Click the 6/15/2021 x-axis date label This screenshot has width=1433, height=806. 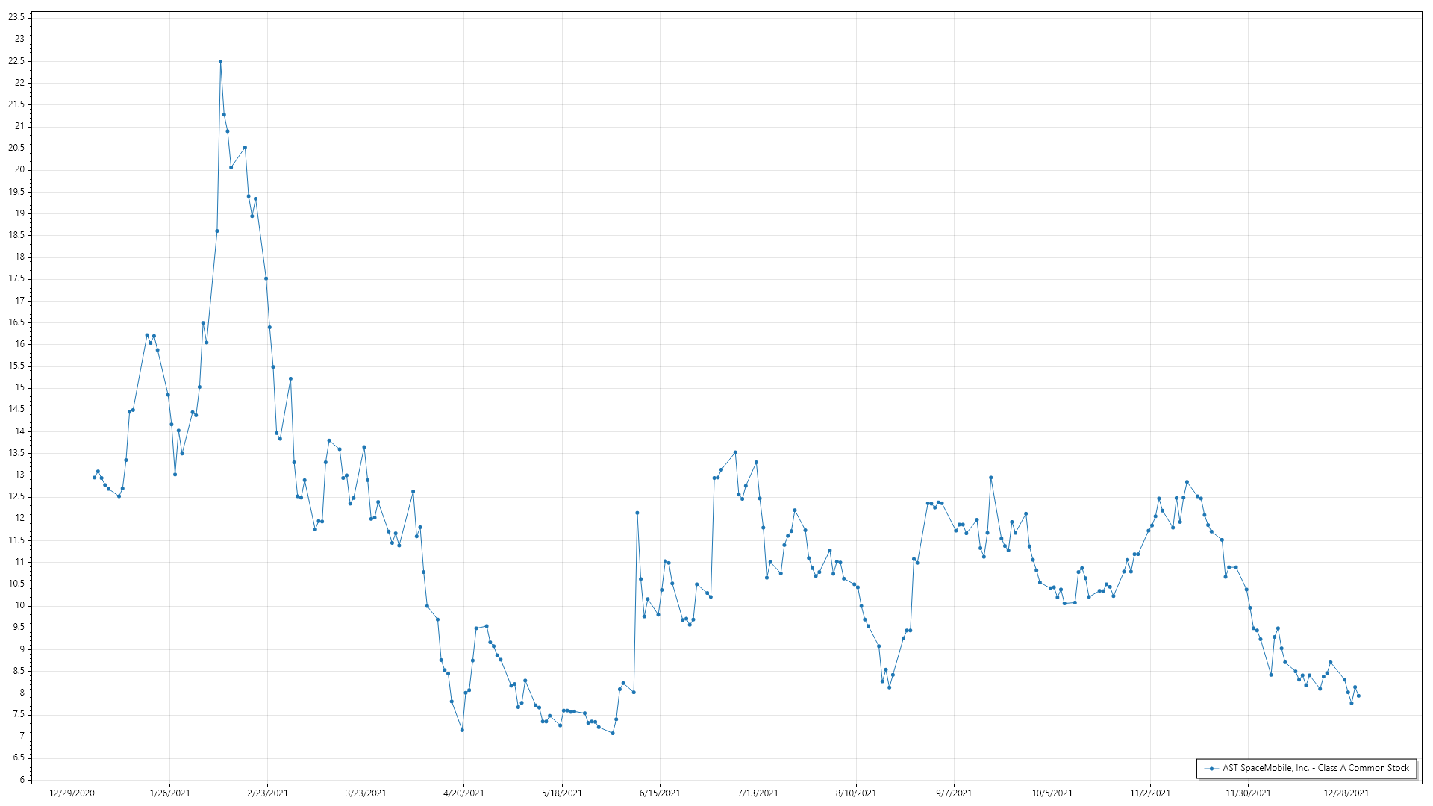tap(660, 793)
